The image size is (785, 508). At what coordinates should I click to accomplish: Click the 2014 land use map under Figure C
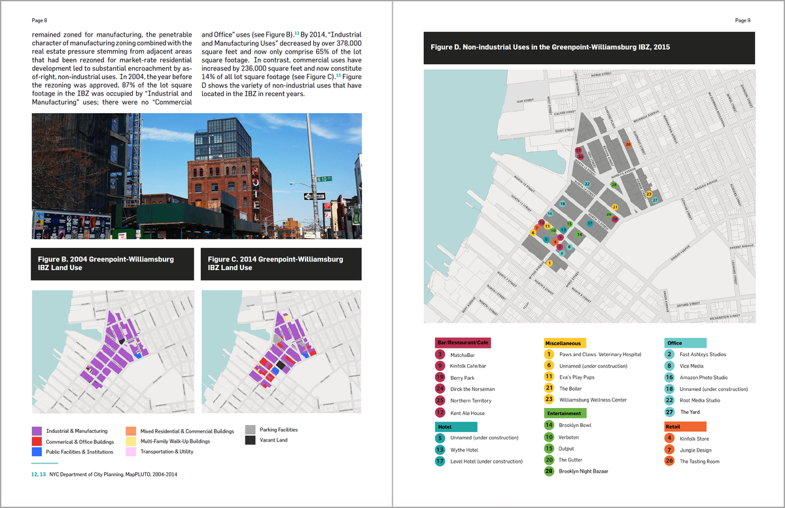(281, 351)
